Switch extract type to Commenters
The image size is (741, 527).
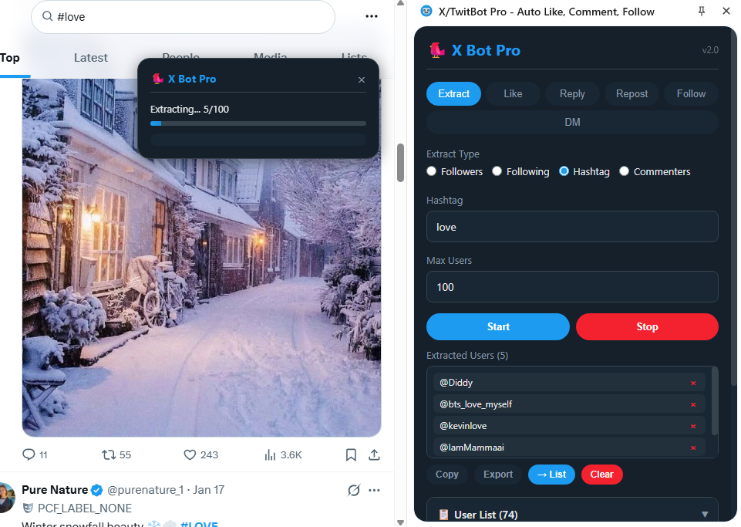[x=625, y=171]
